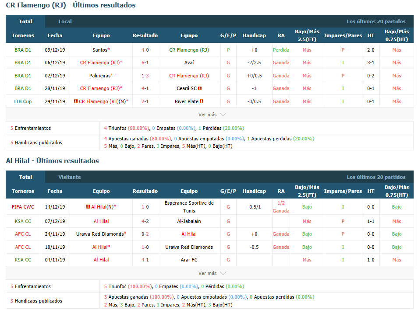418x310 pixels.
Task: Open AFC CL in the 10/11/19 row
Action: pyautogui.click(x=23, y=247)
